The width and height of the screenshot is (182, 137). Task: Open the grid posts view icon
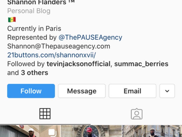(45, 114)
